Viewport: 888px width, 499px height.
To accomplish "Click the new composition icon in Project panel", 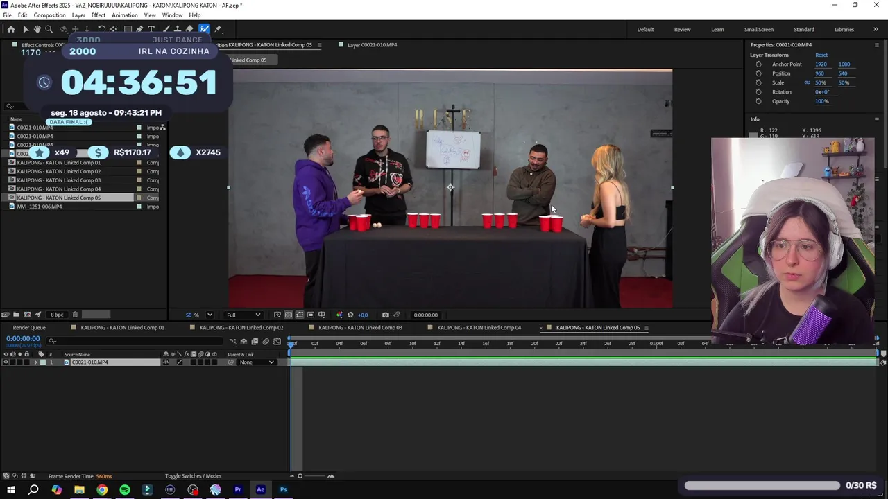I will tap(27, 315).
